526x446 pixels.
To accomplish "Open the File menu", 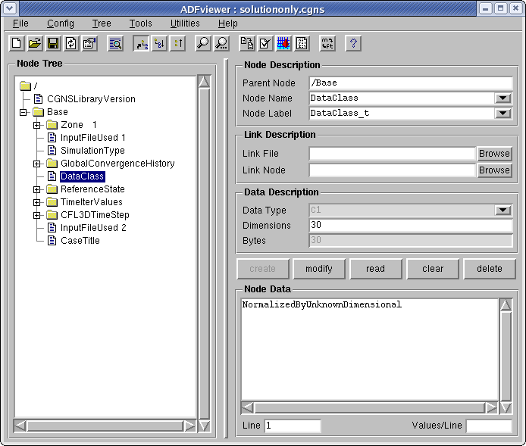I will pyautogui.click(x=20, y=23).
